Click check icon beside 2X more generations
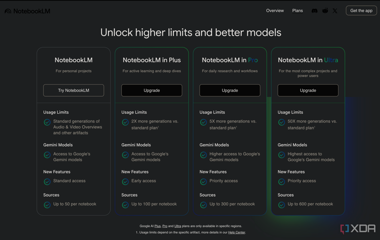The width and height of the screenshot is (380, 240). point(125,122)
